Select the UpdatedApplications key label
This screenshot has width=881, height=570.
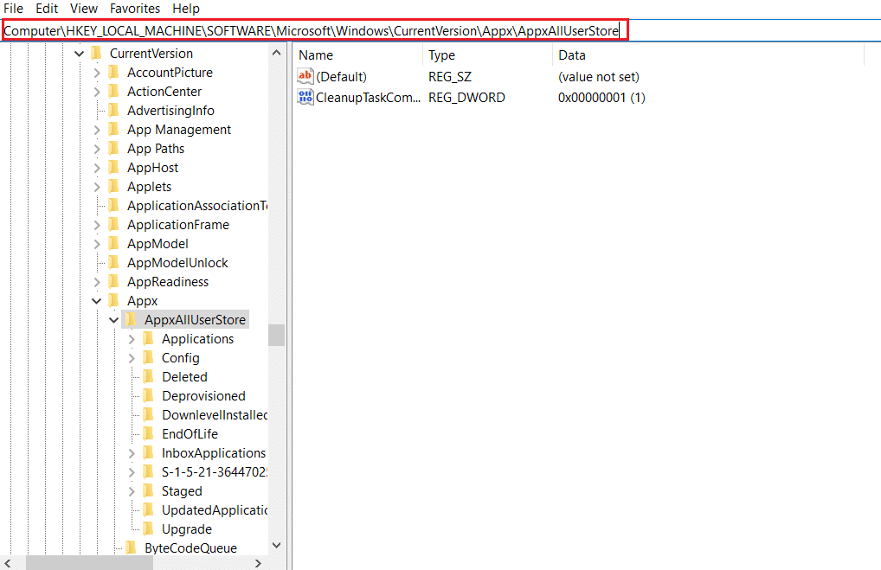(215, 510)
